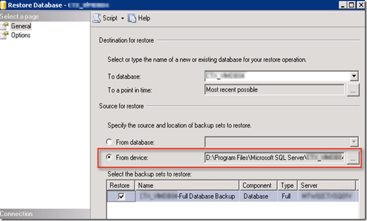This screenshot has width=367, height=221.
Task: Click the Full type cell
Action: (286, 196)
